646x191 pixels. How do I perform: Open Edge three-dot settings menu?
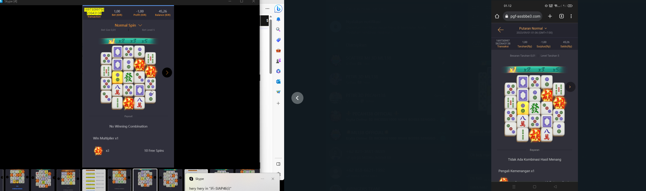click(267, 9)
